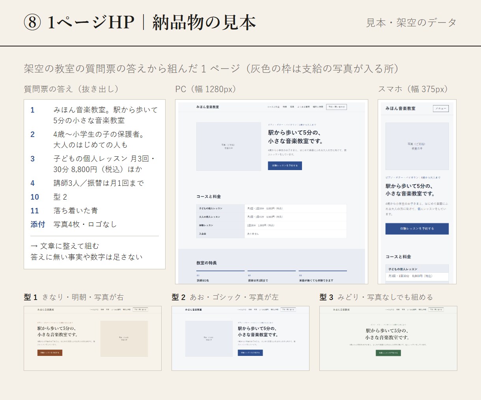The height and width of the screenshot is (400, 481).
Task: Click answer row 10 型 2
Action: (x=95, y=197)
